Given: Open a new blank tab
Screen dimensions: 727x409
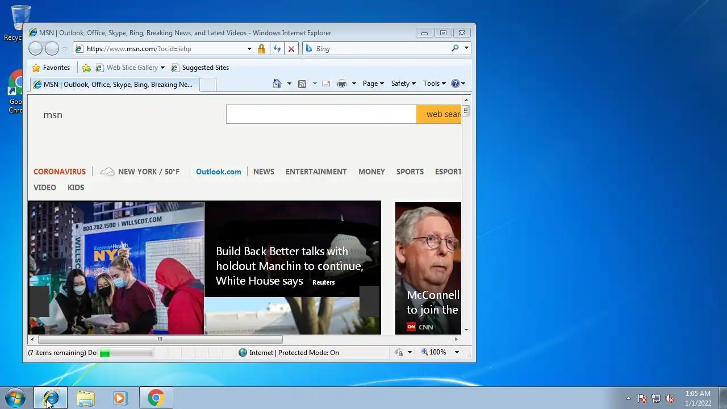Looking at the screenshot, I should pyautogui.click(x=208, y=85).
